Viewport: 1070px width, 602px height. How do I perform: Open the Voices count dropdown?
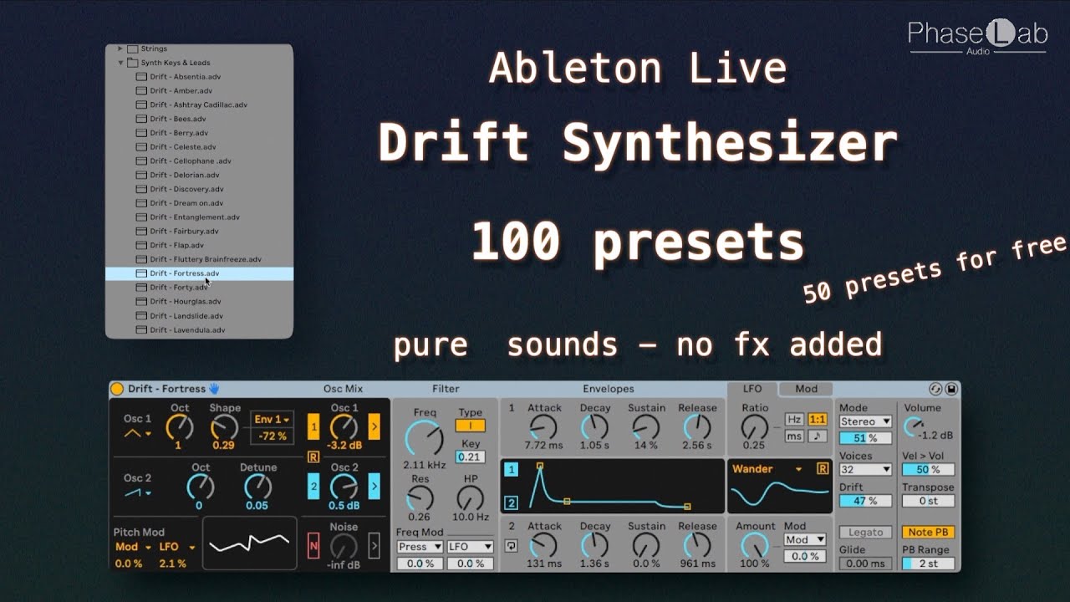click(x=866, y=470)
